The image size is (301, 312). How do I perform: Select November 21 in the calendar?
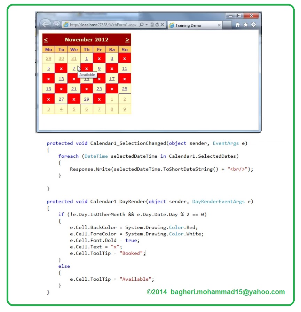tap(74, 89)
